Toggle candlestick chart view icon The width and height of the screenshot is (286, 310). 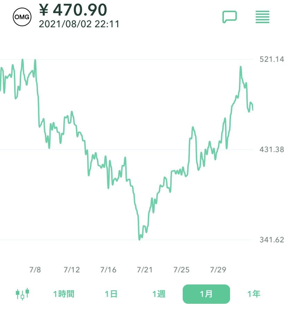tap(22, 294)
